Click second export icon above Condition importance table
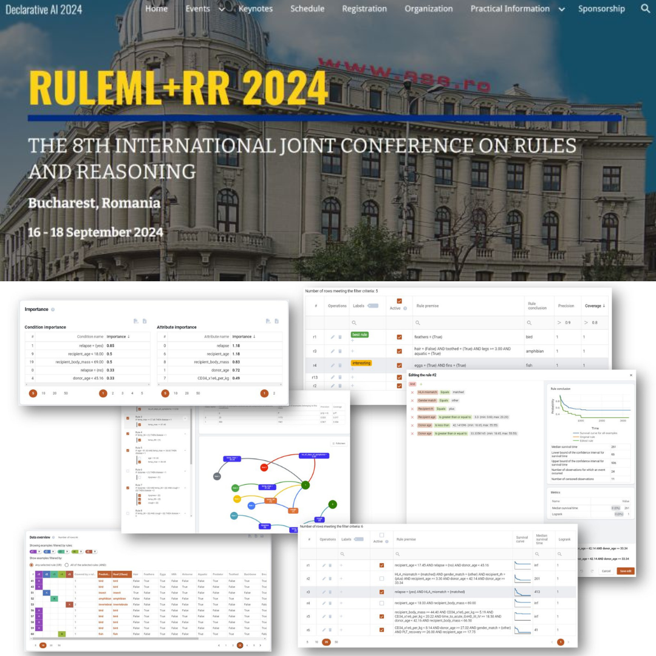 point(145,321)
